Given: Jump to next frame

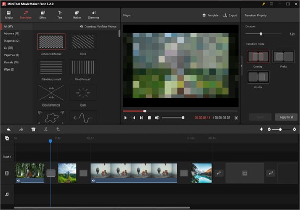Looking at the screenshot, I should 141,118.
